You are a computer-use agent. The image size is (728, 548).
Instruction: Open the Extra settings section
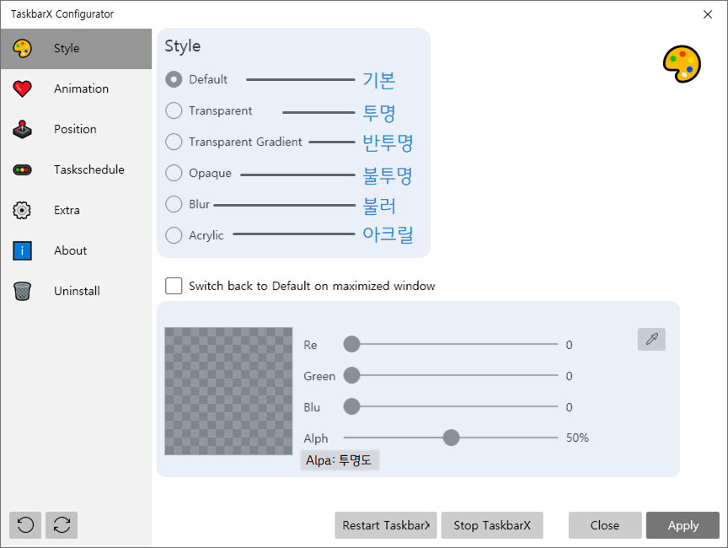point(67,210)
